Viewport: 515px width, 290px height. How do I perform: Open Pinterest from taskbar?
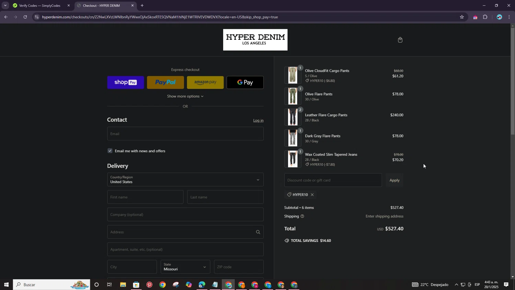coord(149,285)
